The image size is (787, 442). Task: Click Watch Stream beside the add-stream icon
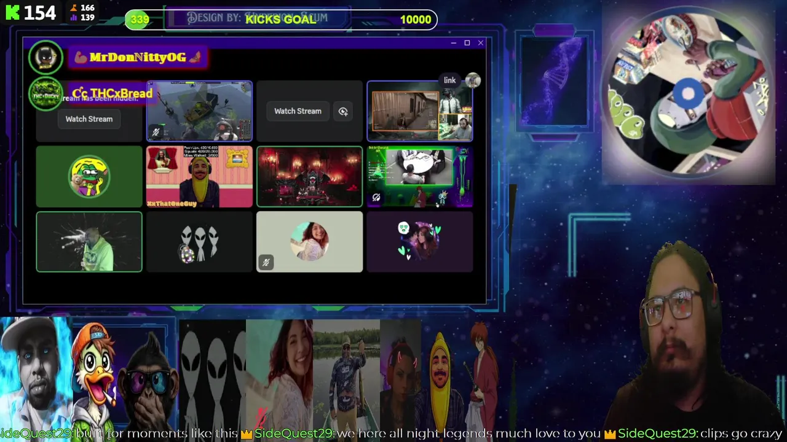click(298, 111)
